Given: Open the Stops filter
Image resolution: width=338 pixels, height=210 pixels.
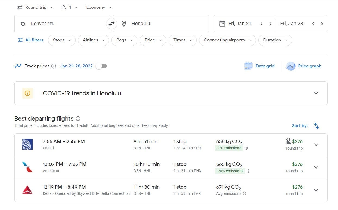Looking at the screenshot, I should click(x=62, y=40).
